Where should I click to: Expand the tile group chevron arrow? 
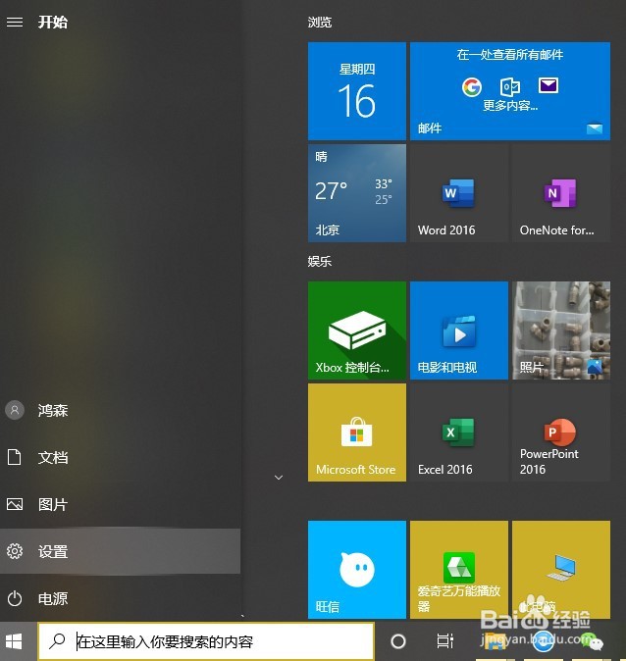279,478
